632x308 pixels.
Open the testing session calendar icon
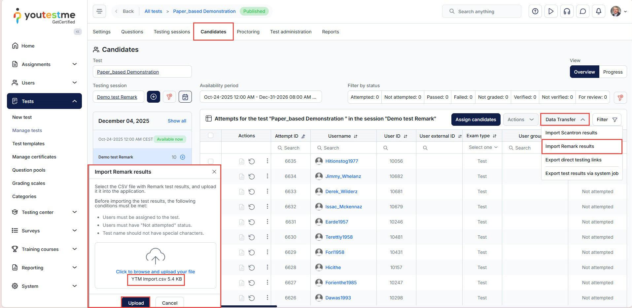click(185, 97)
